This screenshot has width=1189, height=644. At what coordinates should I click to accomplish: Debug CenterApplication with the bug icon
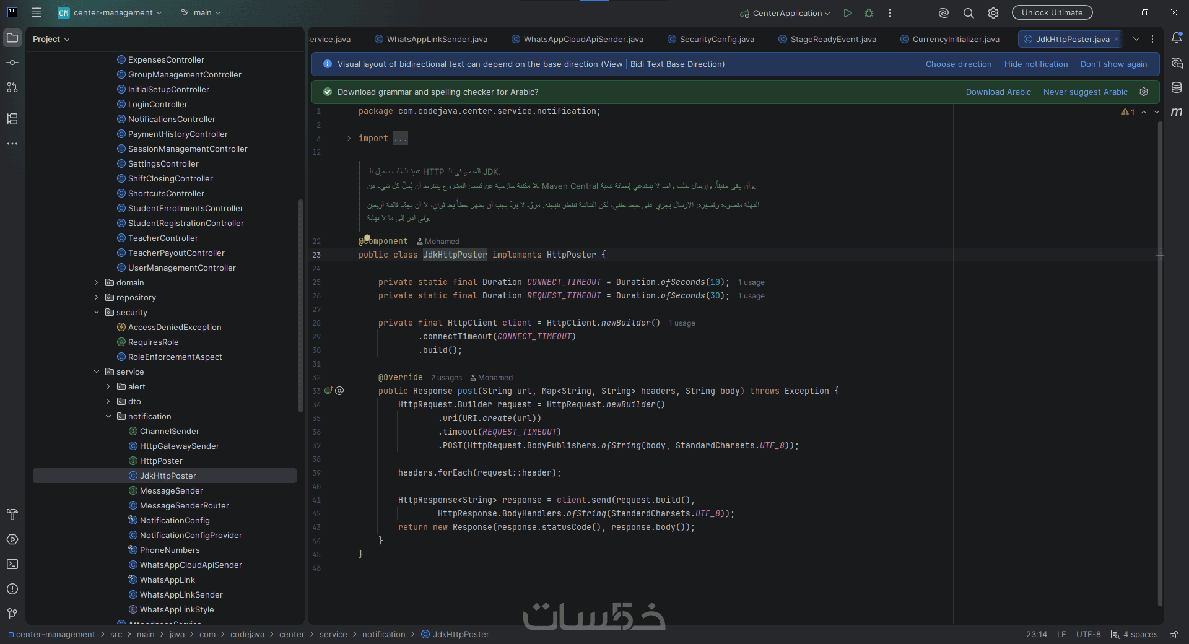tap(869, 13)
